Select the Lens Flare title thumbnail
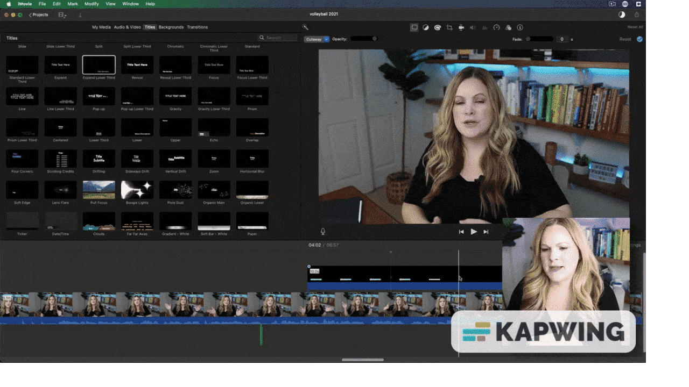The width and height of the screenshot is (689, 387). pyautogui.click(x=60, y=190)
